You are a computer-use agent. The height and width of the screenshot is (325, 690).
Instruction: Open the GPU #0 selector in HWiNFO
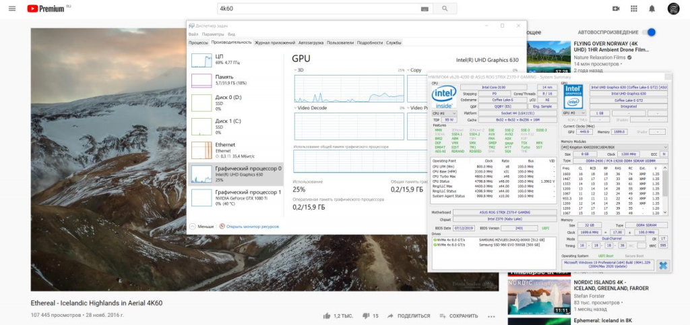tap(571, 113)
